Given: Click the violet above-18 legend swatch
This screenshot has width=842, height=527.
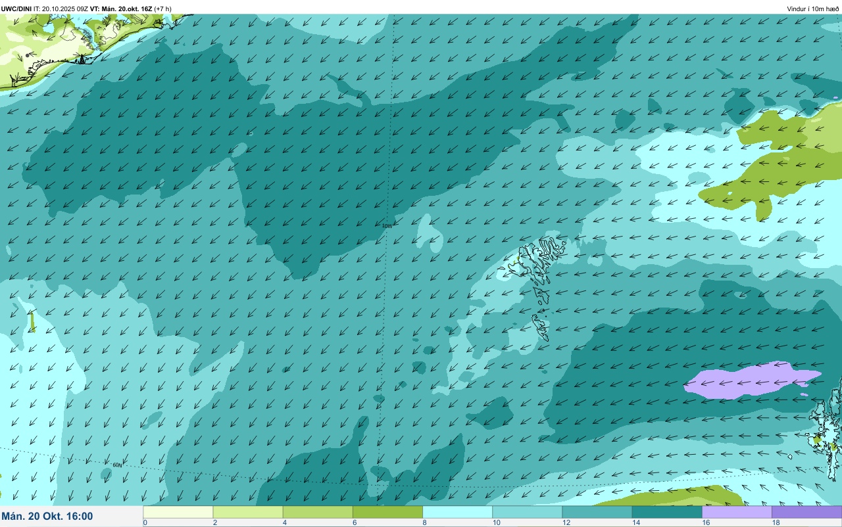Looking at the screenshot, I should [807, 512].
